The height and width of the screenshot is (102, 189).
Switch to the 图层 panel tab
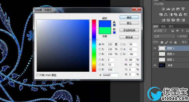click(x=155, y=26)
